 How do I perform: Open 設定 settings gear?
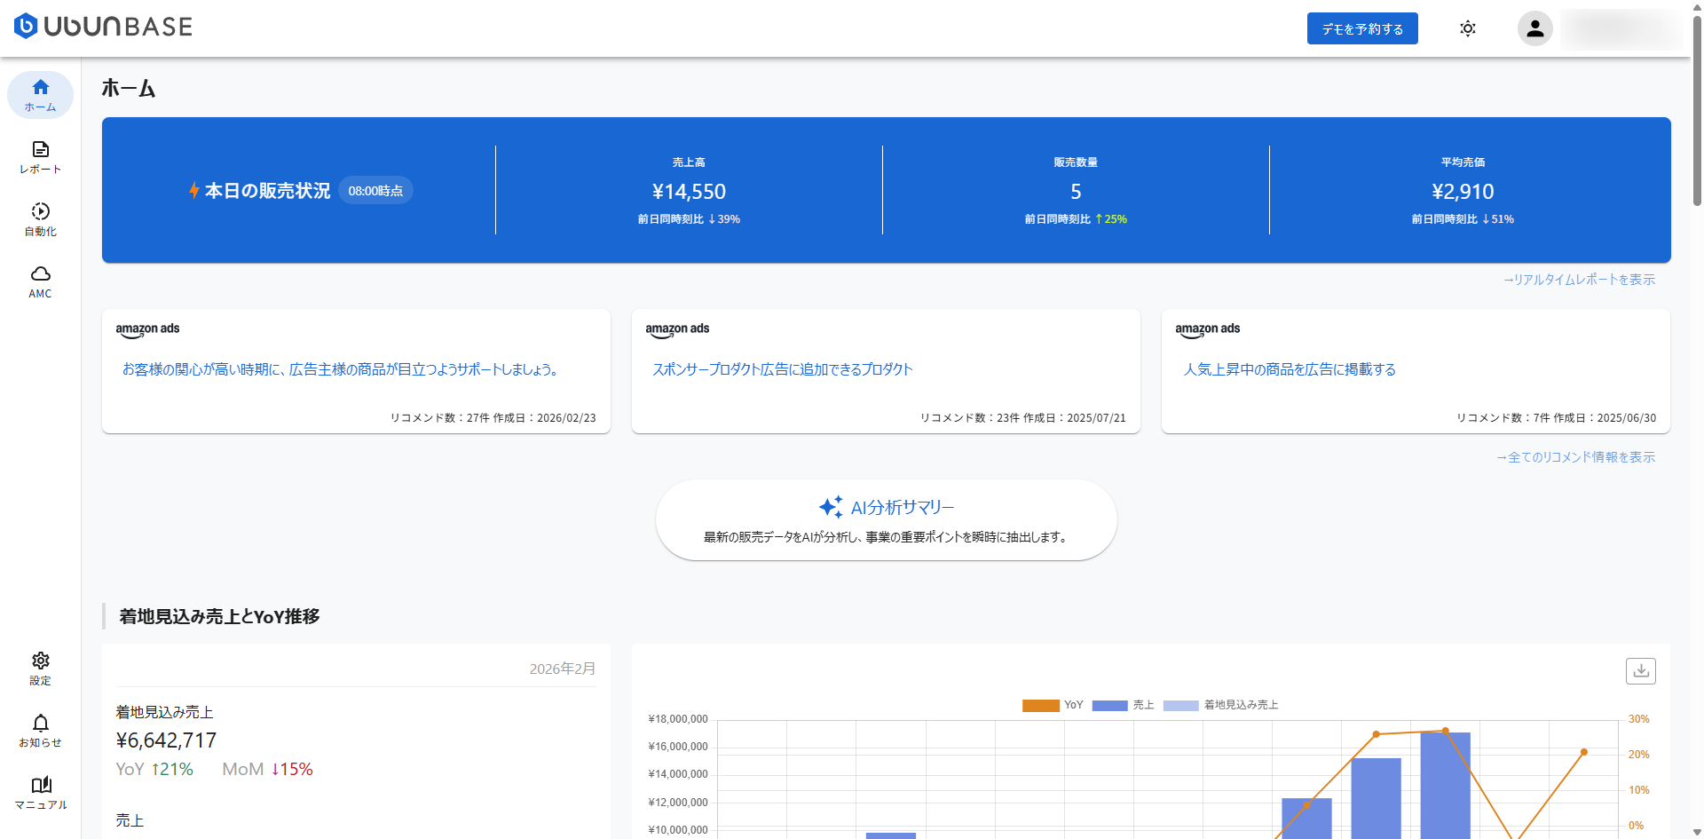pos(40,668)
